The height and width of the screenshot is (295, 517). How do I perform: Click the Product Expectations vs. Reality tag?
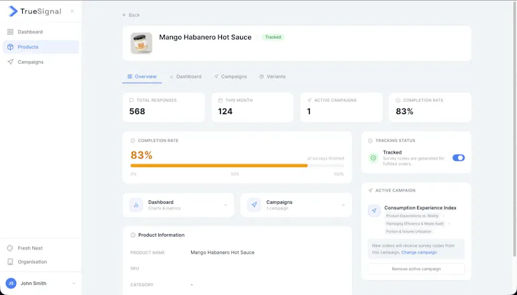412,216
